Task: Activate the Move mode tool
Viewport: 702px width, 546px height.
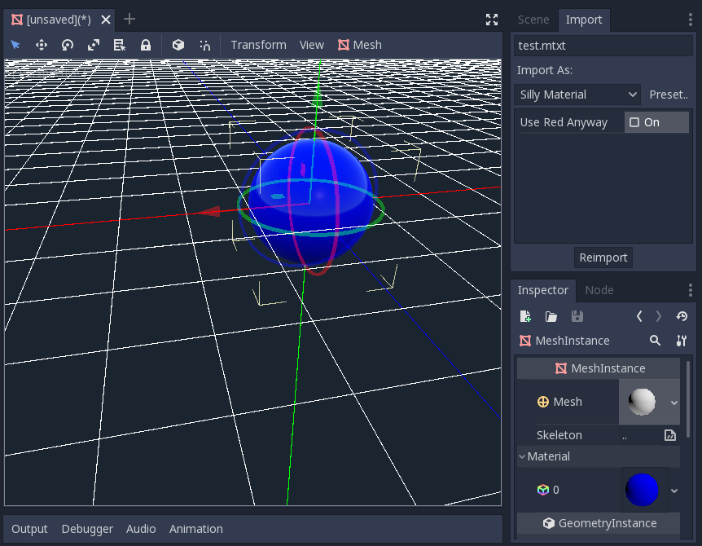Action: click(x=41, y=45)
